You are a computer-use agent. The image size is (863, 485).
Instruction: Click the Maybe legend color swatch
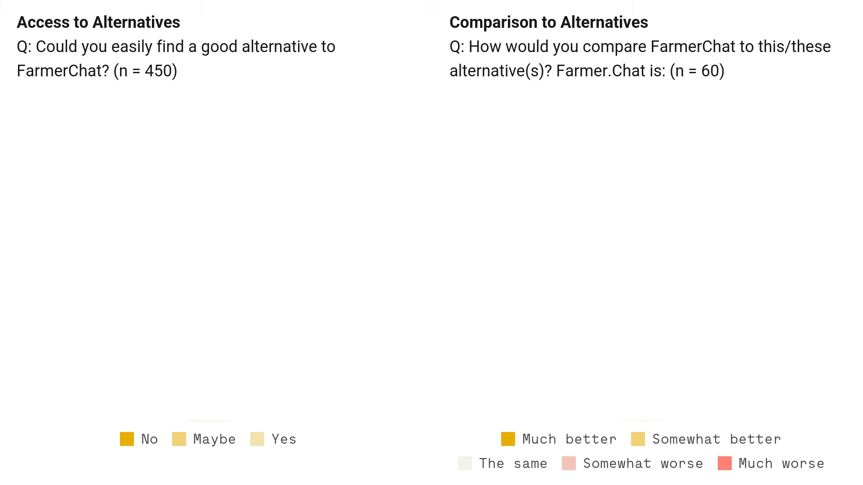pos(179,439)
